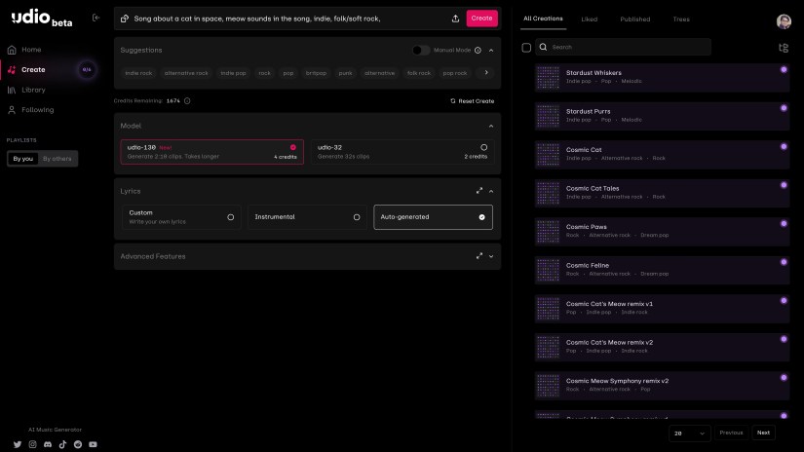The image size is (804, 452).
Task: Choose Auto-generated lyrics option
Action: [433, 217]
